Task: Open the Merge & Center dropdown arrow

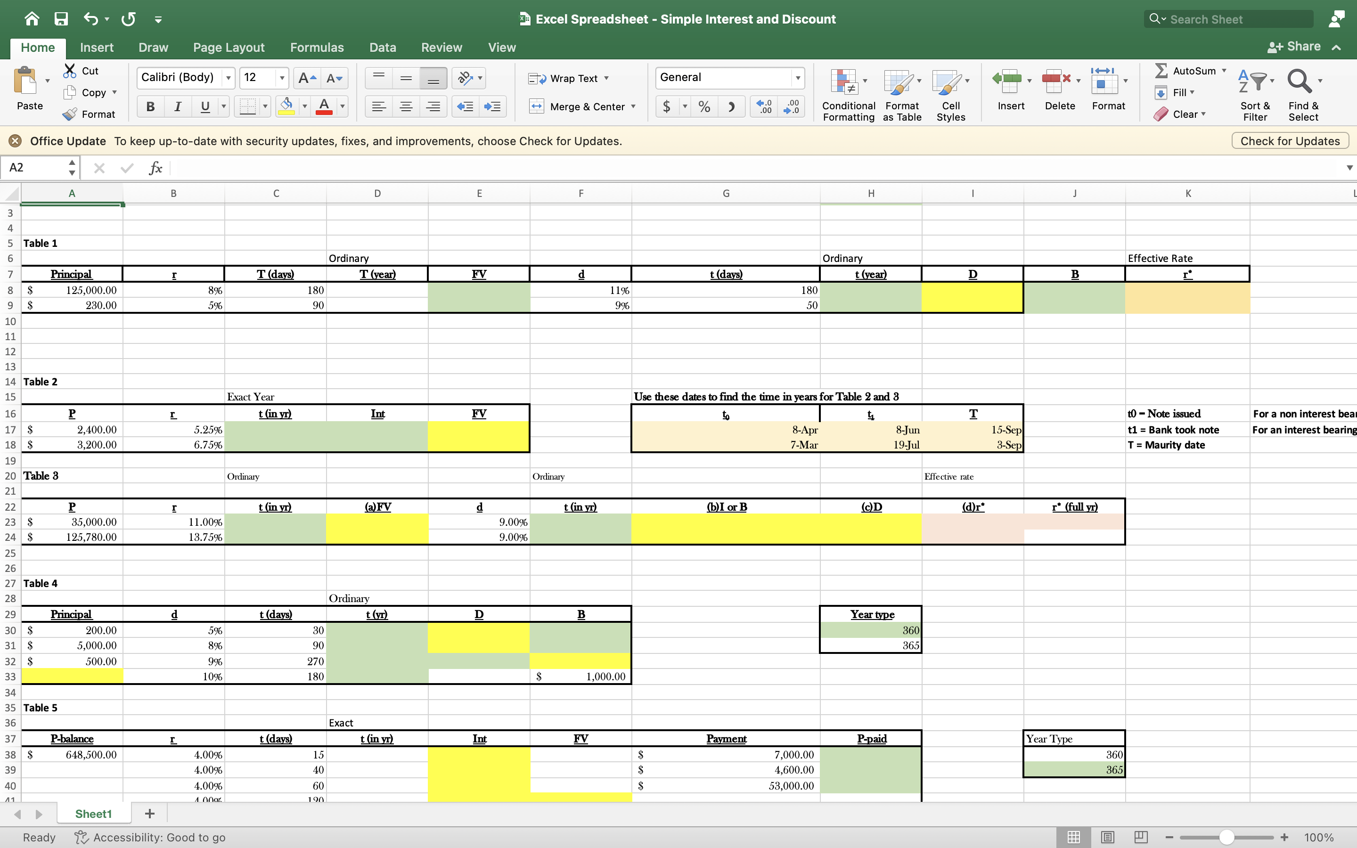Action: pyautogui.click(x=634, y=106)
